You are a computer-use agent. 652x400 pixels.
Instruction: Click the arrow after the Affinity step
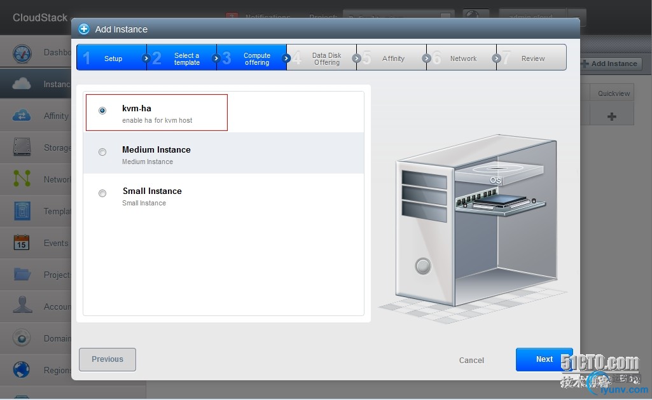[426, 59]
